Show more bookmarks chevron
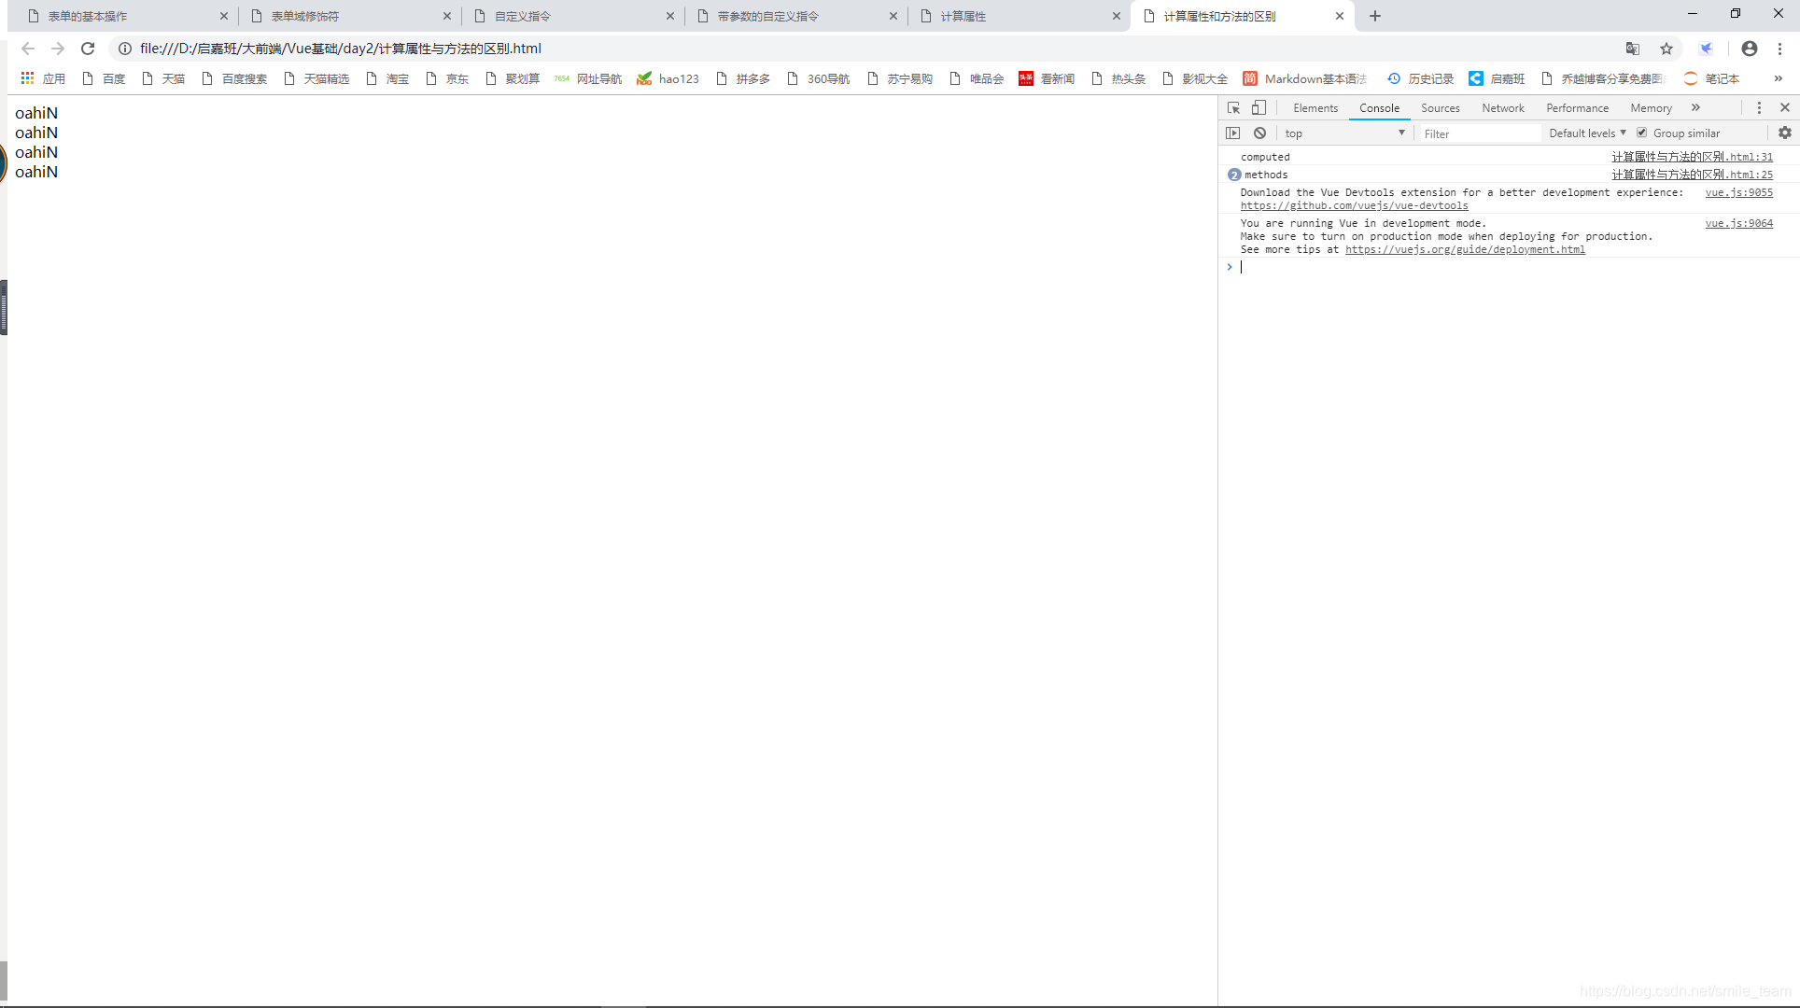This screenshot has height=1008, width=1800. 1779,78
